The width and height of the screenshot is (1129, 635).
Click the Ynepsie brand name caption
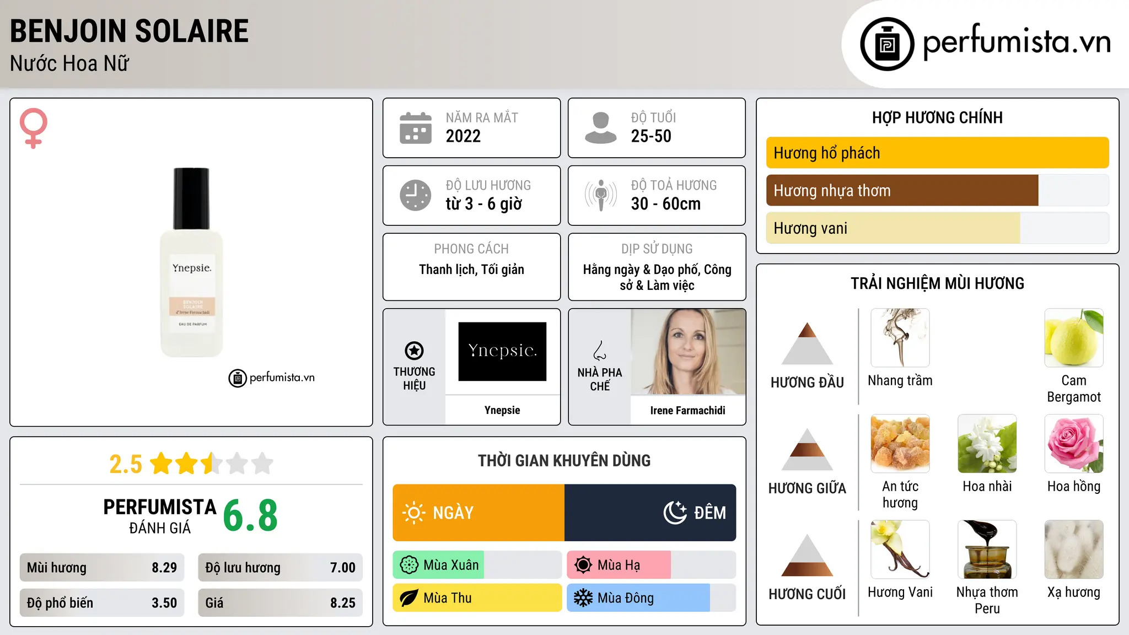[502, 410]
